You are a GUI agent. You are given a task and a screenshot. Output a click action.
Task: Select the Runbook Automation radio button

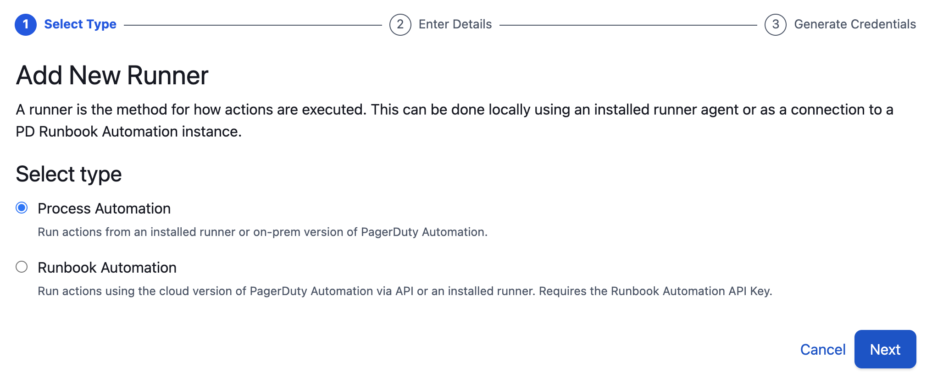click(22, 267)
